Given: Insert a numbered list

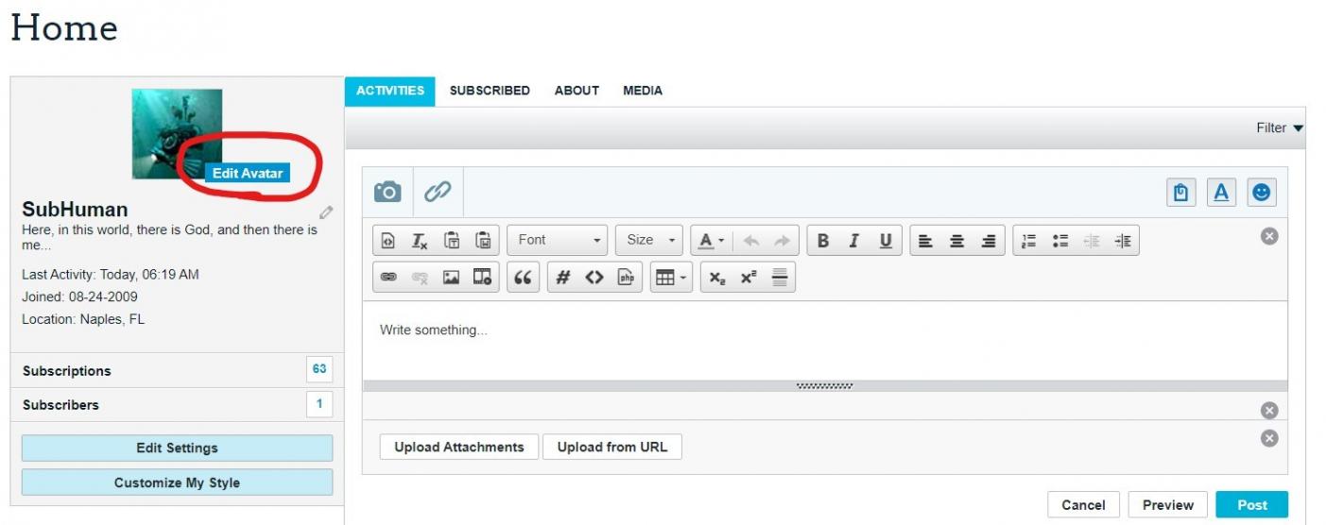Looking at the screenshot, I should pos(1029,241).
